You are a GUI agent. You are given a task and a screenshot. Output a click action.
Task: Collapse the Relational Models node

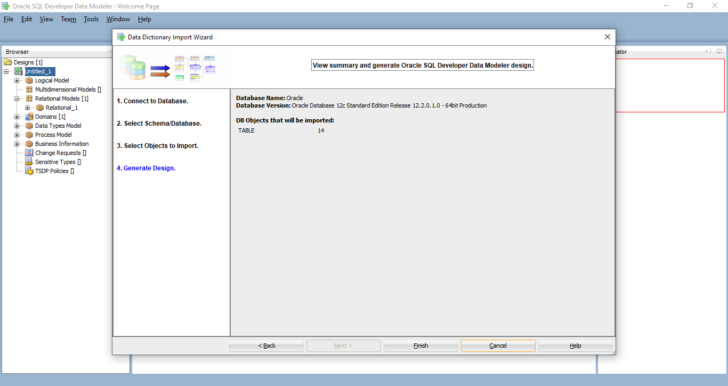click(x=17, y=98)
